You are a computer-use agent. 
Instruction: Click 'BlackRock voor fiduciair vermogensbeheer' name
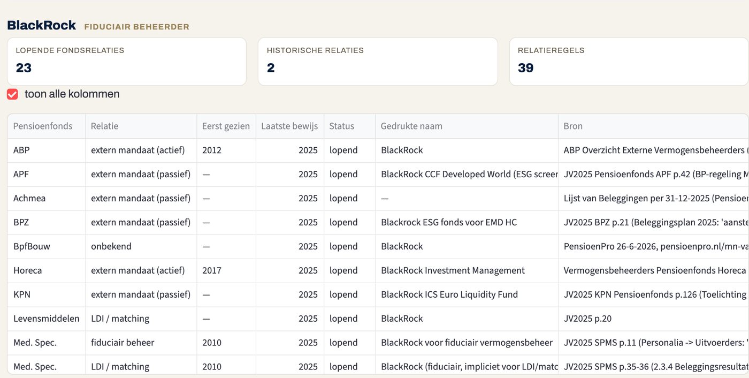[467, 343]
